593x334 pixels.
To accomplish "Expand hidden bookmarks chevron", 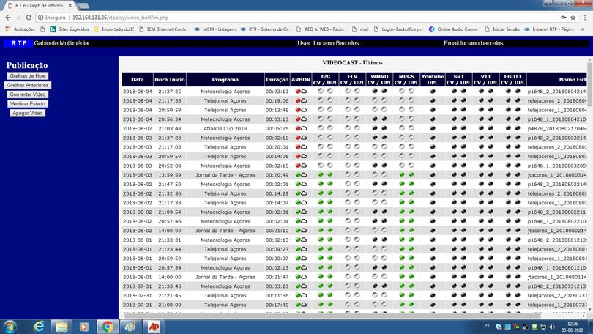I will click(584, 29).
